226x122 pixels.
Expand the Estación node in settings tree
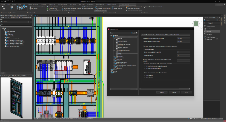click(x=111, y=71)
